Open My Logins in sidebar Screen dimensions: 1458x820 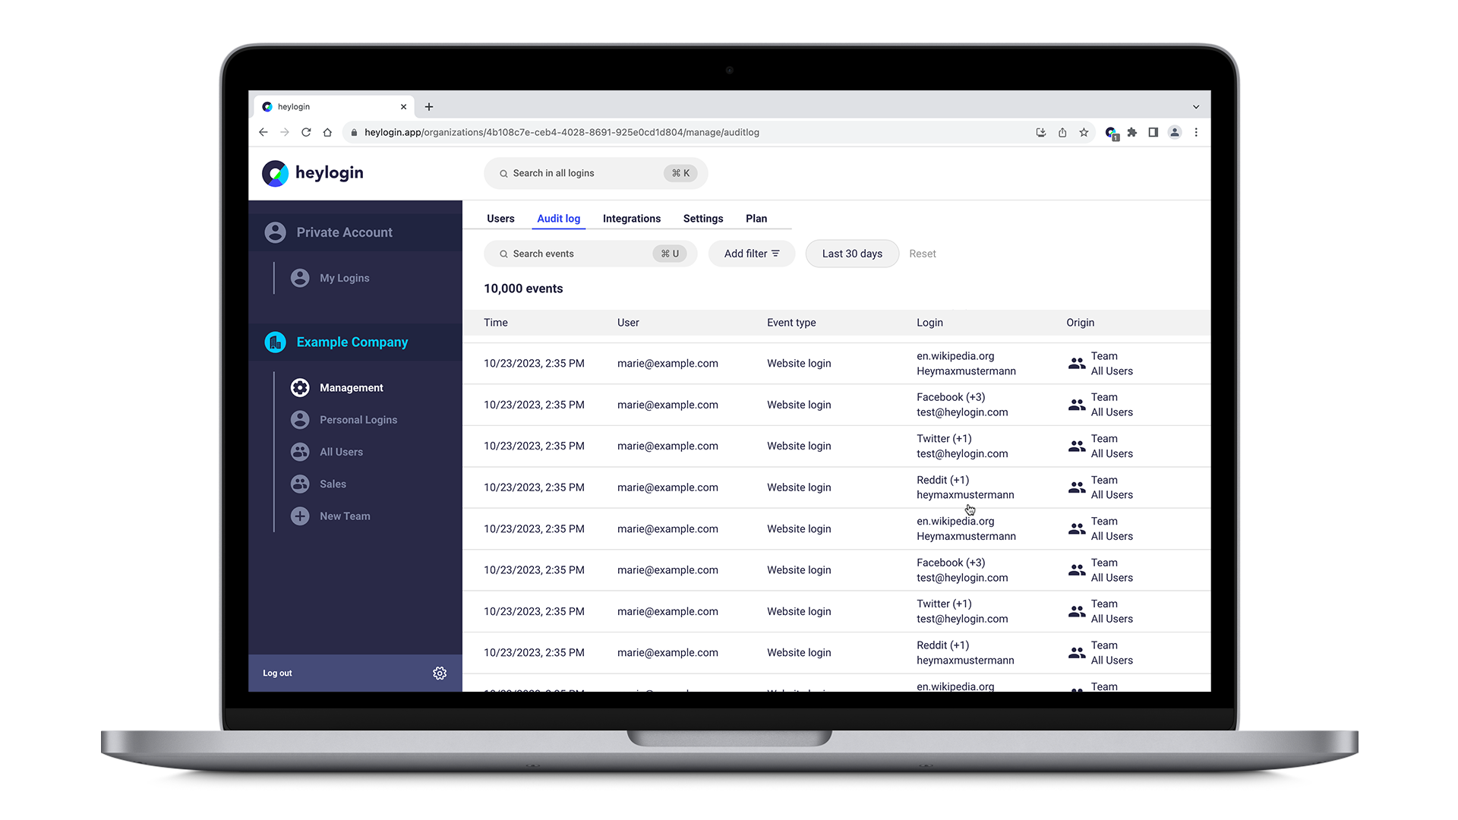344,279
